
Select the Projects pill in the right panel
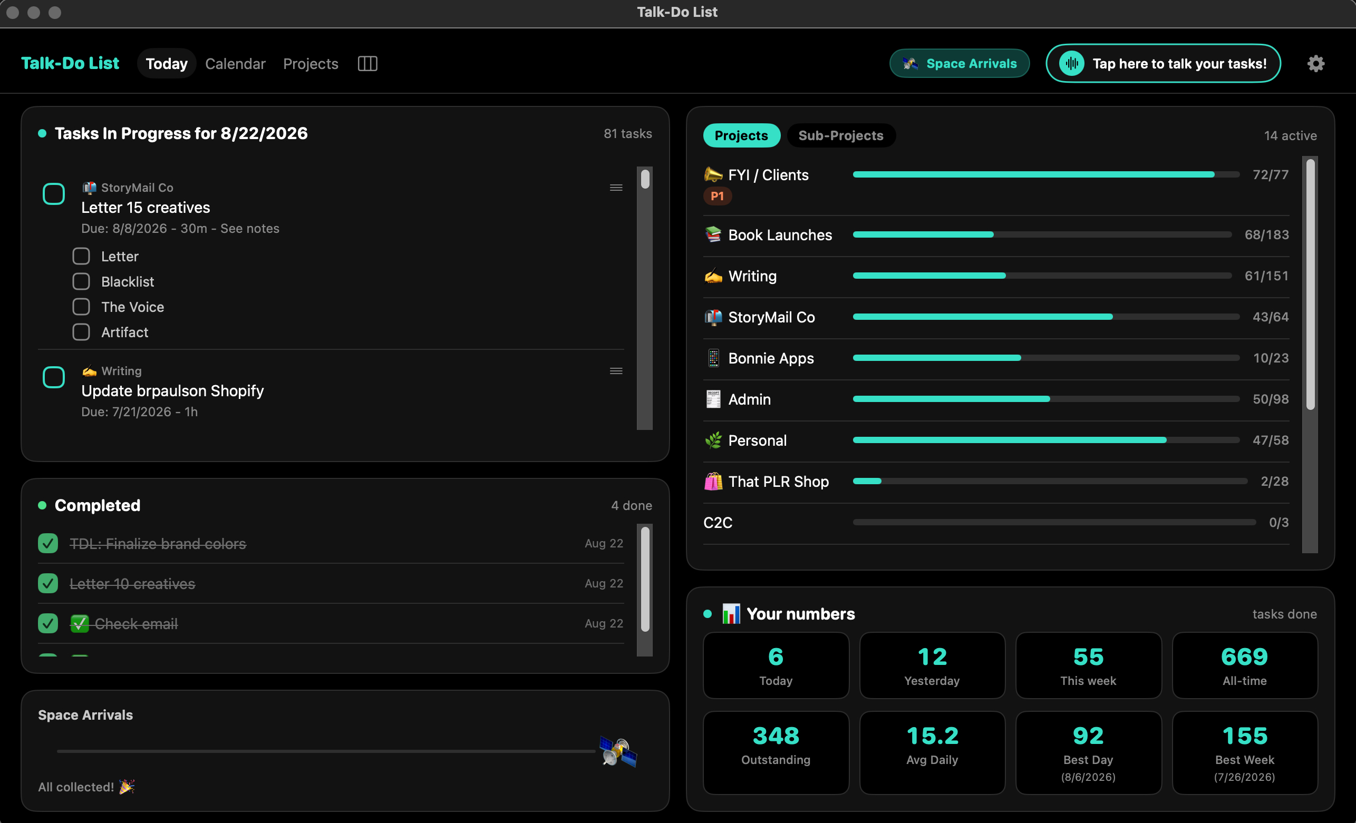741,135
